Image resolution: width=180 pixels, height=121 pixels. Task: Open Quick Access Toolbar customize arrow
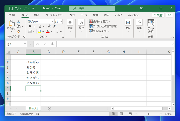point(33,8)
